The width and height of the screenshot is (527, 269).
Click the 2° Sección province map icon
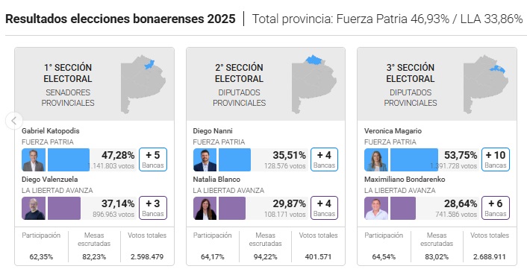click(x=314, y=84)
